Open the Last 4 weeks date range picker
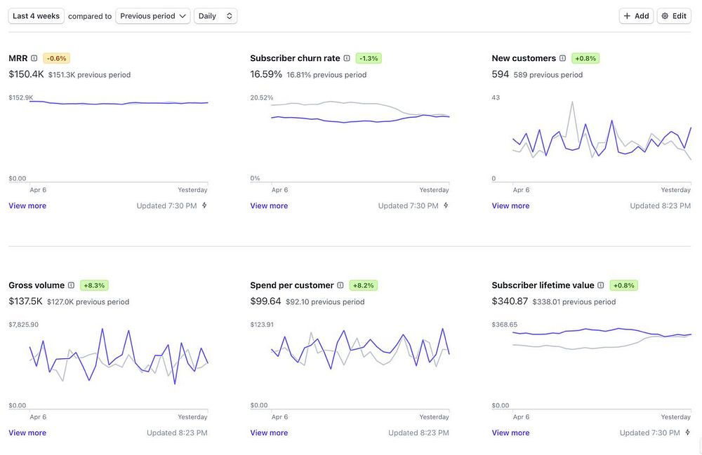This screenshot has width=702, height=455. 36,16
